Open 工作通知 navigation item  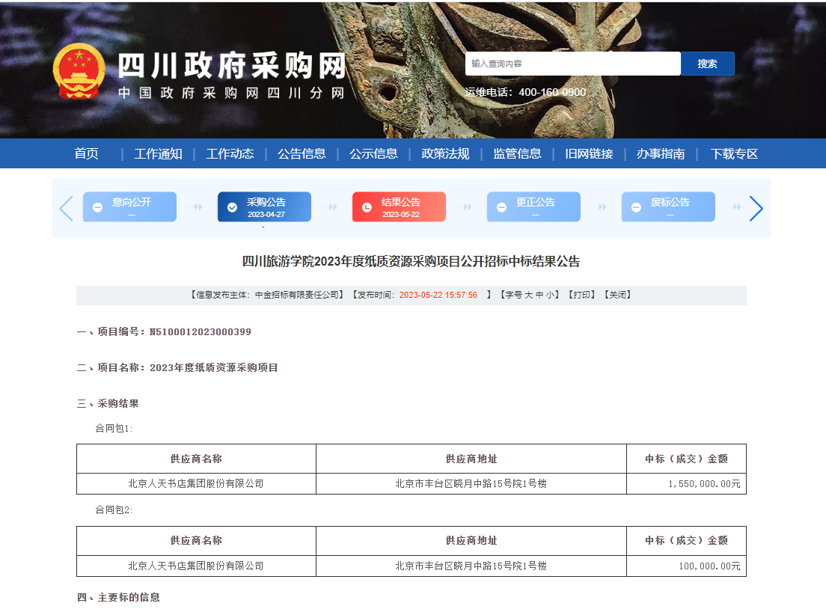click(x=158, y=154)
